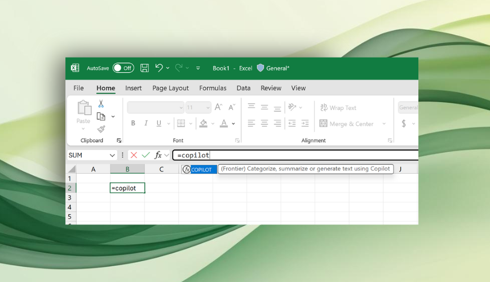
Task: Toggle Wrap Text
Action: click(338, 108)
